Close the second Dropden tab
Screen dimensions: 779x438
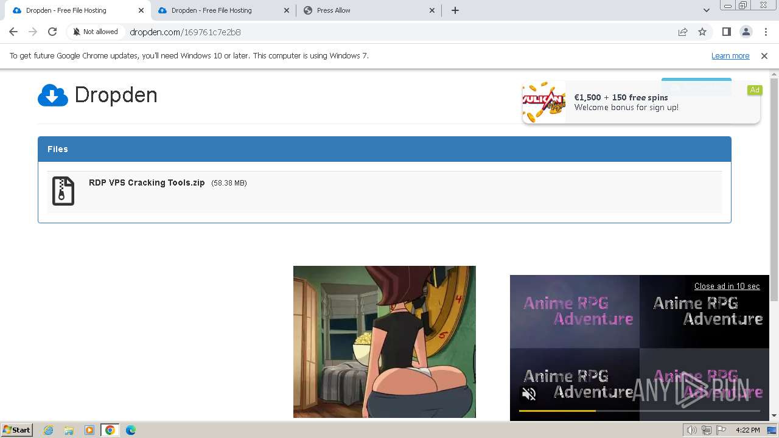(x=287, y=10)
